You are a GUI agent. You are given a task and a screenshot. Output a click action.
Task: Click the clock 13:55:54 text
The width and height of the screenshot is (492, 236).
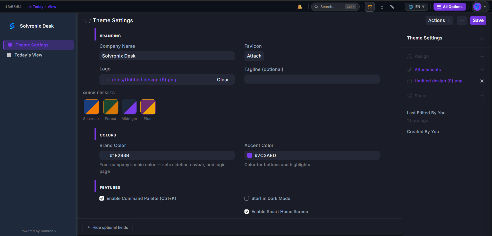point(13,7)
